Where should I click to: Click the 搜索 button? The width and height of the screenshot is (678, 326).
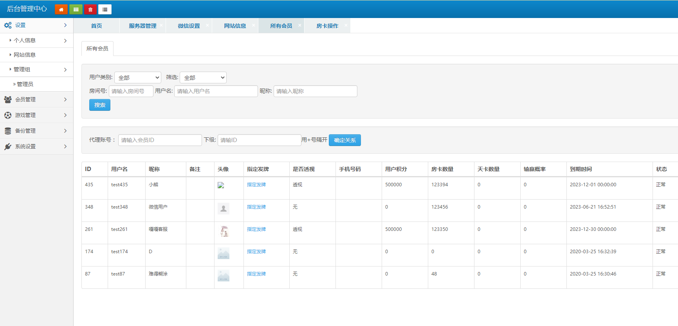100,105
